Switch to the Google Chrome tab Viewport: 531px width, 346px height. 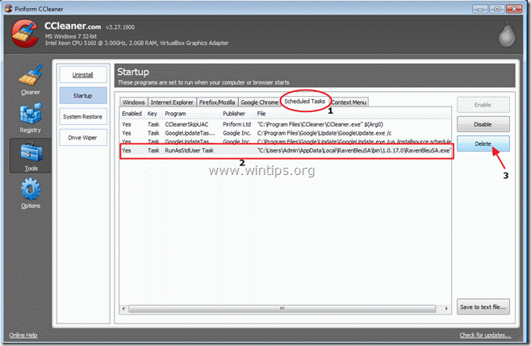[x=259, y=102]
